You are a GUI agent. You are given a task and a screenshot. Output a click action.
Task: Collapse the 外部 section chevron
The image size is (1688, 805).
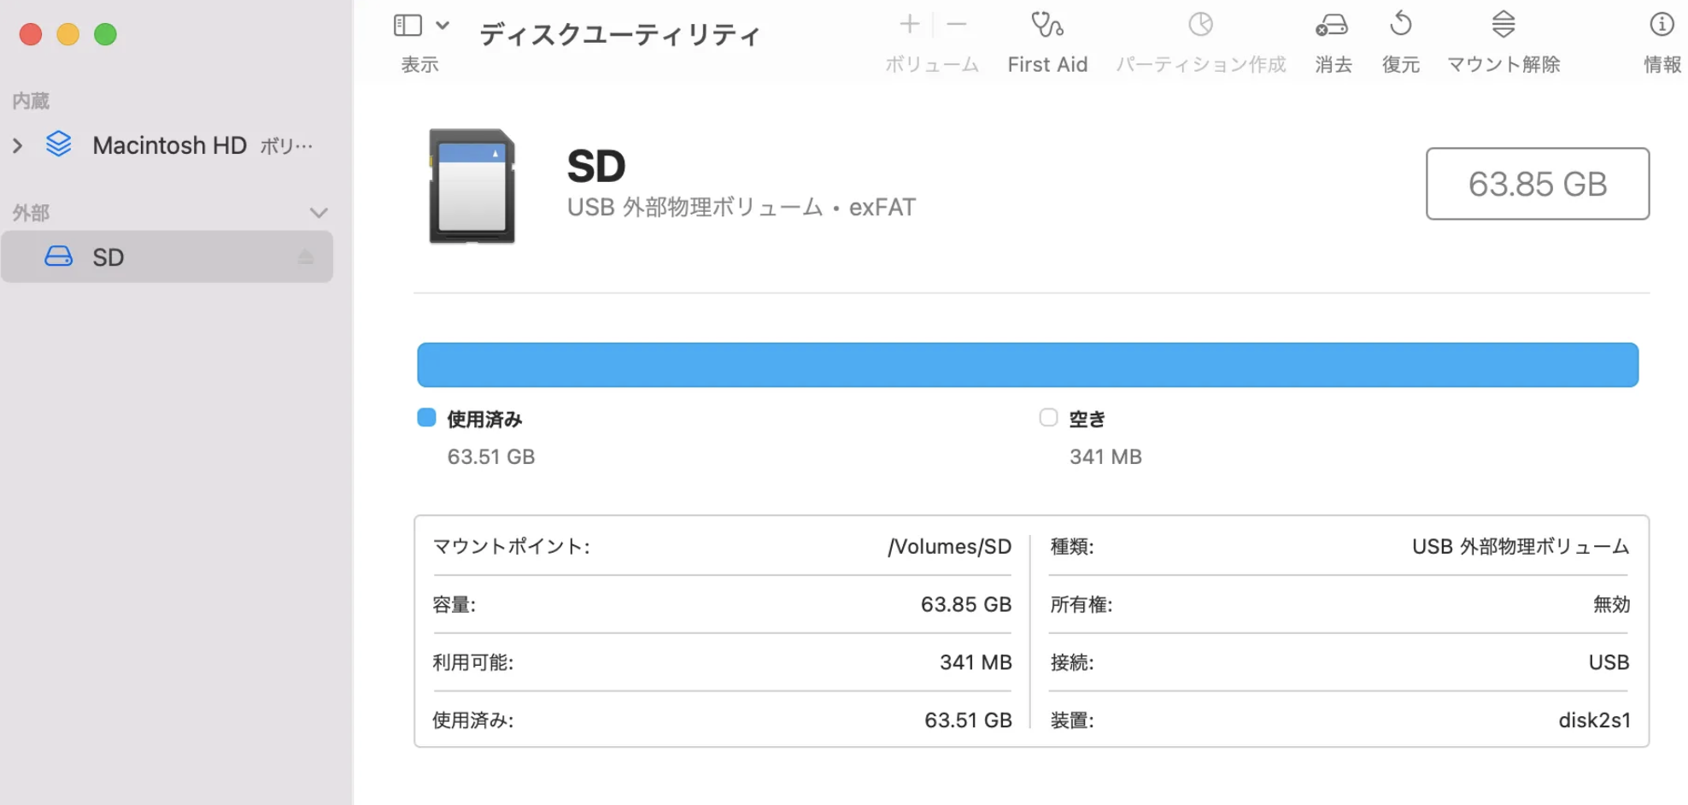pos(319,213)
